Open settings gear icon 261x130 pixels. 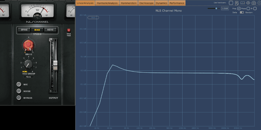point(259,3)
